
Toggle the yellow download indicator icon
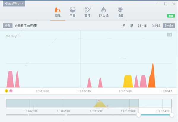point(7,91)
